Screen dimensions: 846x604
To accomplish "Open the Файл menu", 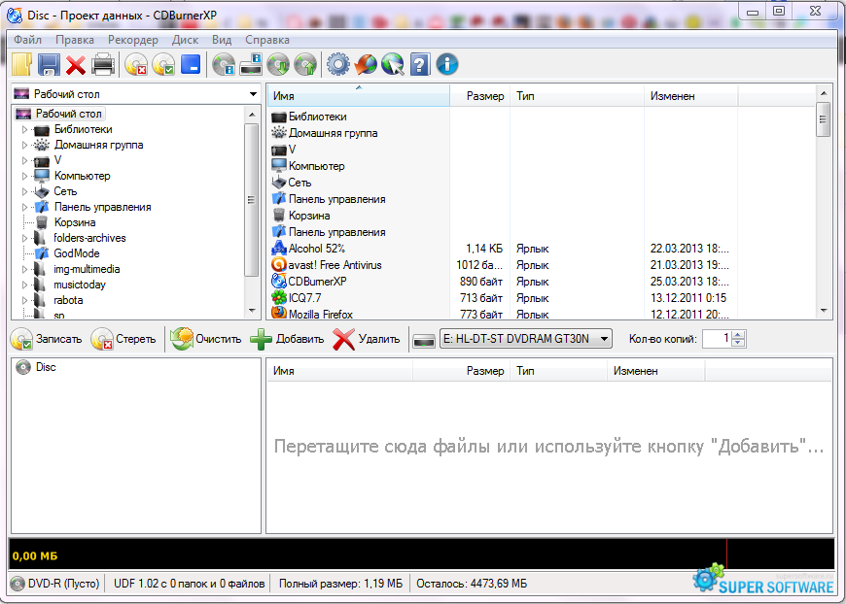I will click(x=27, y=40).
